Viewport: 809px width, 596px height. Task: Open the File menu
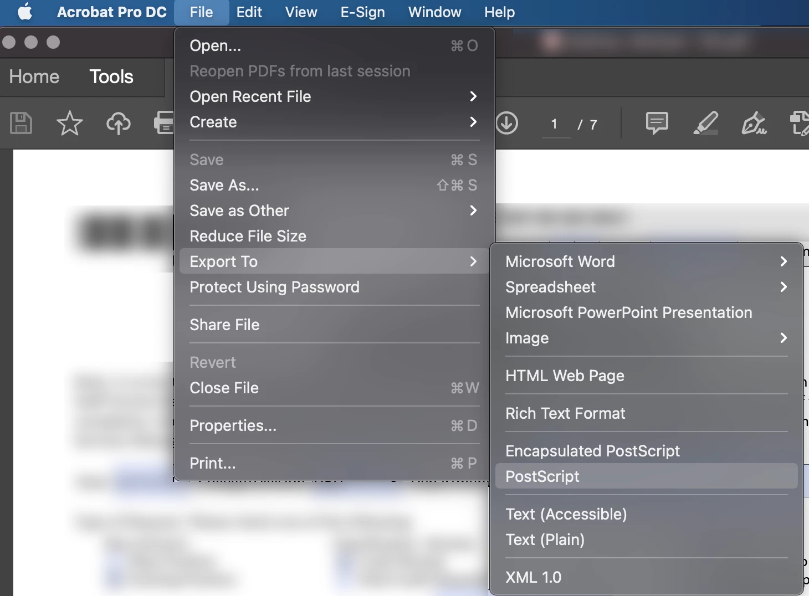pyautogui.click(x=201, y=12)
